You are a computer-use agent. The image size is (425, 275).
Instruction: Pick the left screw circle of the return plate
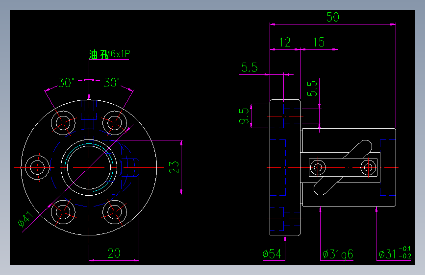coord(318,167)
